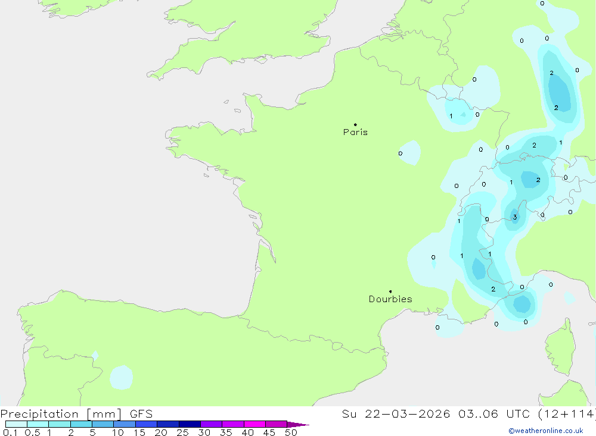Click the date 'Su 22-03-2026' text

pyautogui.click(x=396, y=414)
